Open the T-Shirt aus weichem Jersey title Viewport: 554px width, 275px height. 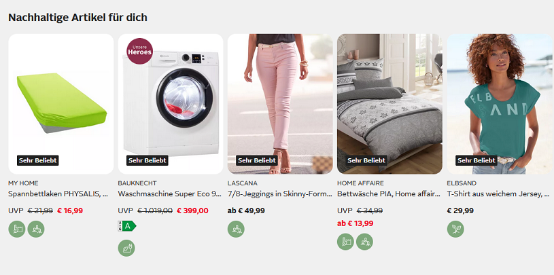(498, 194)
